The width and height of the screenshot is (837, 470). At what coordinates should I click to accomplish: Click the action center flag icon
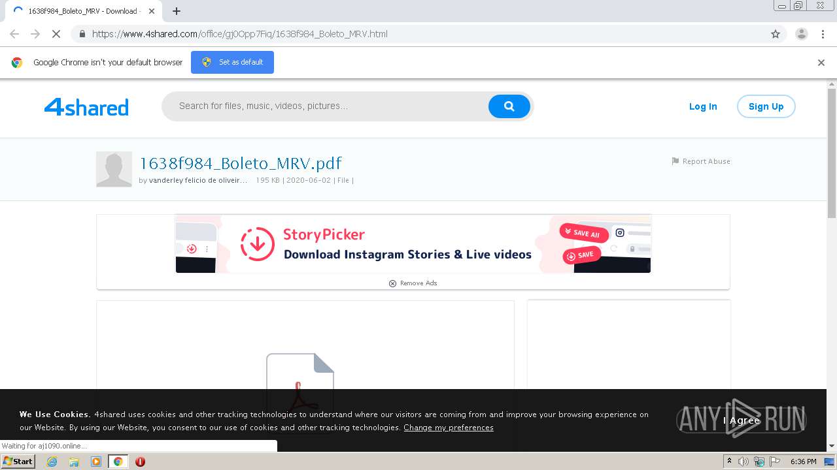(775, 462)
